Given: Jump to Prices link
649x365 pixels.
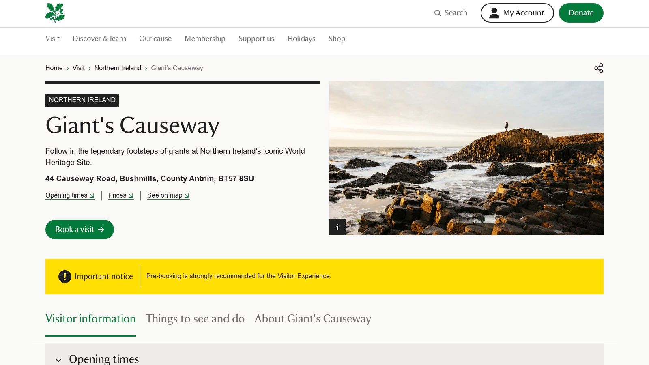Looking at the screenshot, I should point(121,195).
